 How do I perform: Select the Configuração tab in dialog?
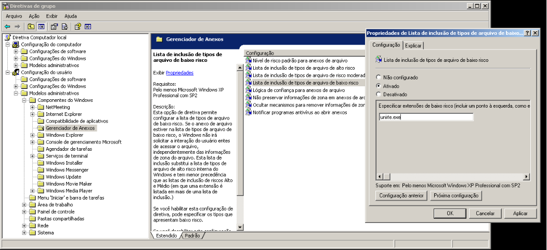(386, 45)
